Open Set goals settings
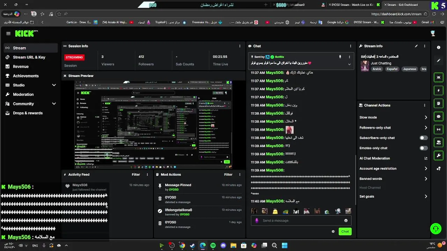Image resolution: width=447 pixels, height=251 pixels. pos(393,197)
